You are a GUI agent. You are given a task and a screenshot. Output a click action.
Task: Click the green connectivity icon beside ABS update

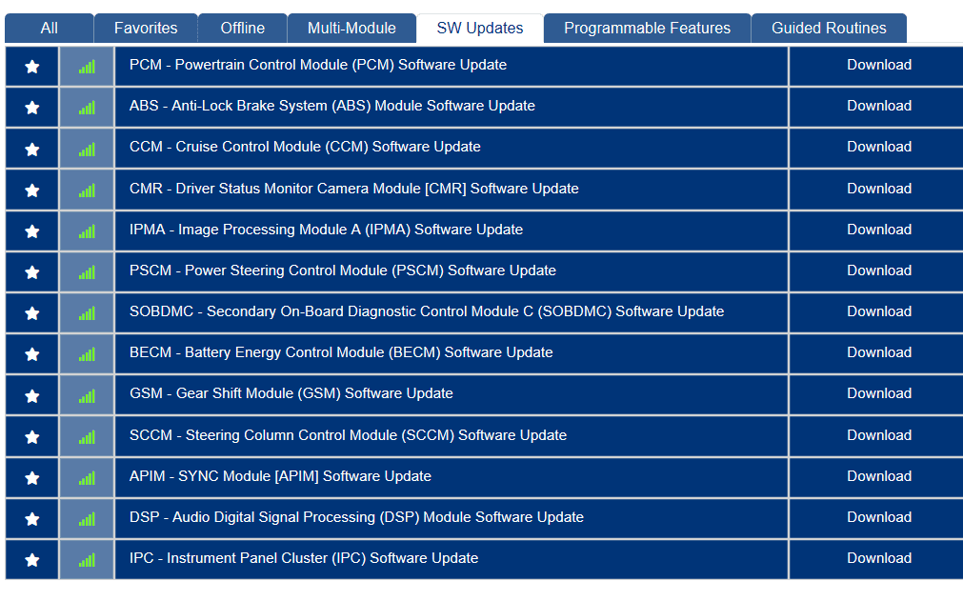coord(86,107)
